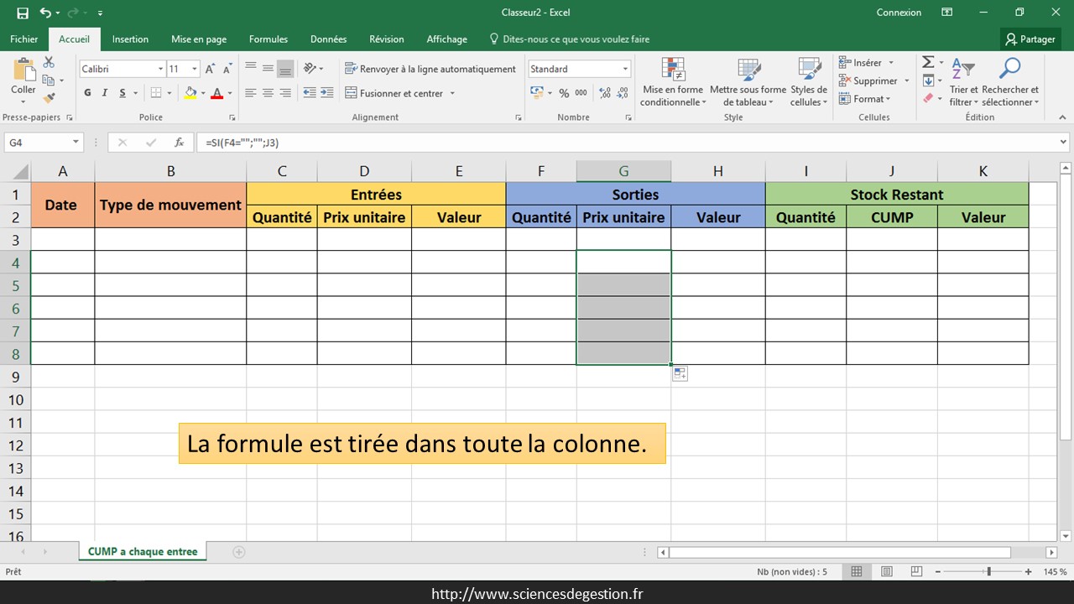This screenshot has width=1074, height=604.
Task: Open Trier et filtrer tool
Action: click(x=963, y=83)
